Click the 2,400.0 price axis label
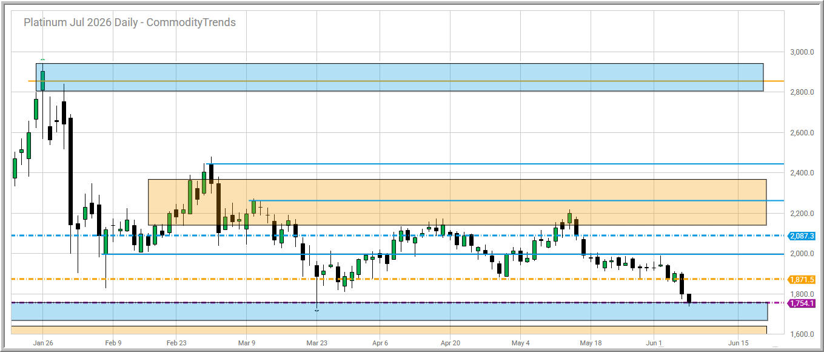 [x=802, y=173]
